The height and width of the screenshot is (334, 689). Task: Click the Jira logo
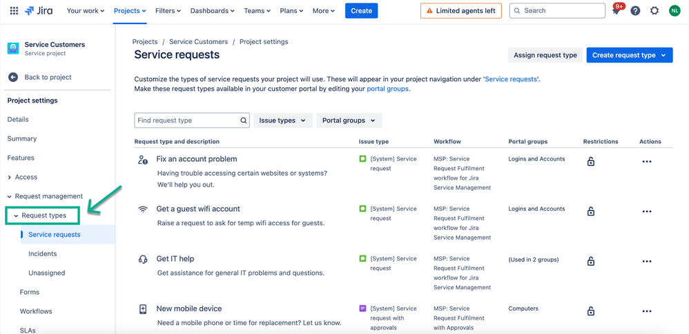point(39,11)
